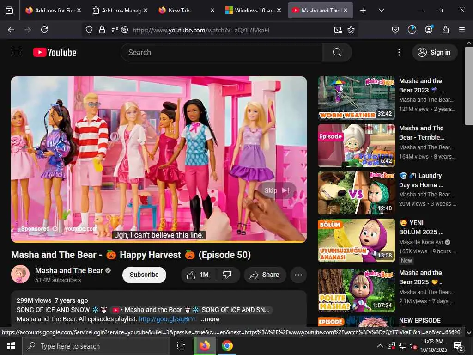The height and width of the screenshot is (355, 473).
Task: Click the Sponsored info icon
Action: [55, 229]
